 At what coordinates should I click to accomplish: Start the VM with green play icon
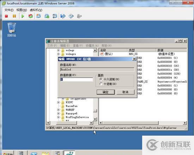point(23,16)
